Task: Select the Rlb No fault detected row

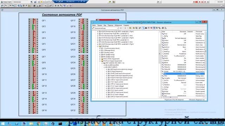Action: [183, 38]
